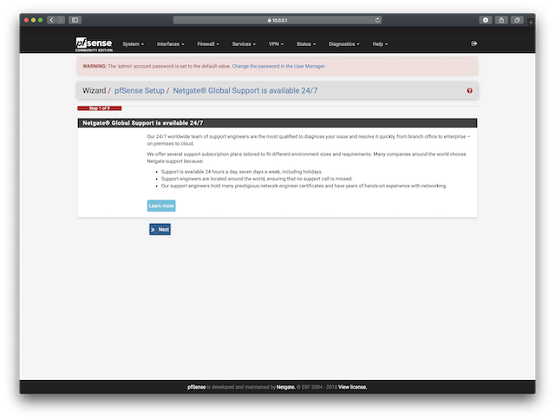The width and height of the screenshot is (555, 420).
Task: Click the pfSense Setup breadcrumb link
Action: (x=140, y=90)
